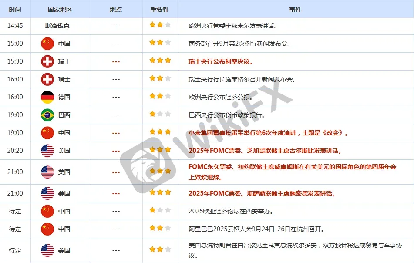Screen dimensions: 414x263
Task: Click the Switzerland flag in the 15:30 row
Action: [47, 61]
